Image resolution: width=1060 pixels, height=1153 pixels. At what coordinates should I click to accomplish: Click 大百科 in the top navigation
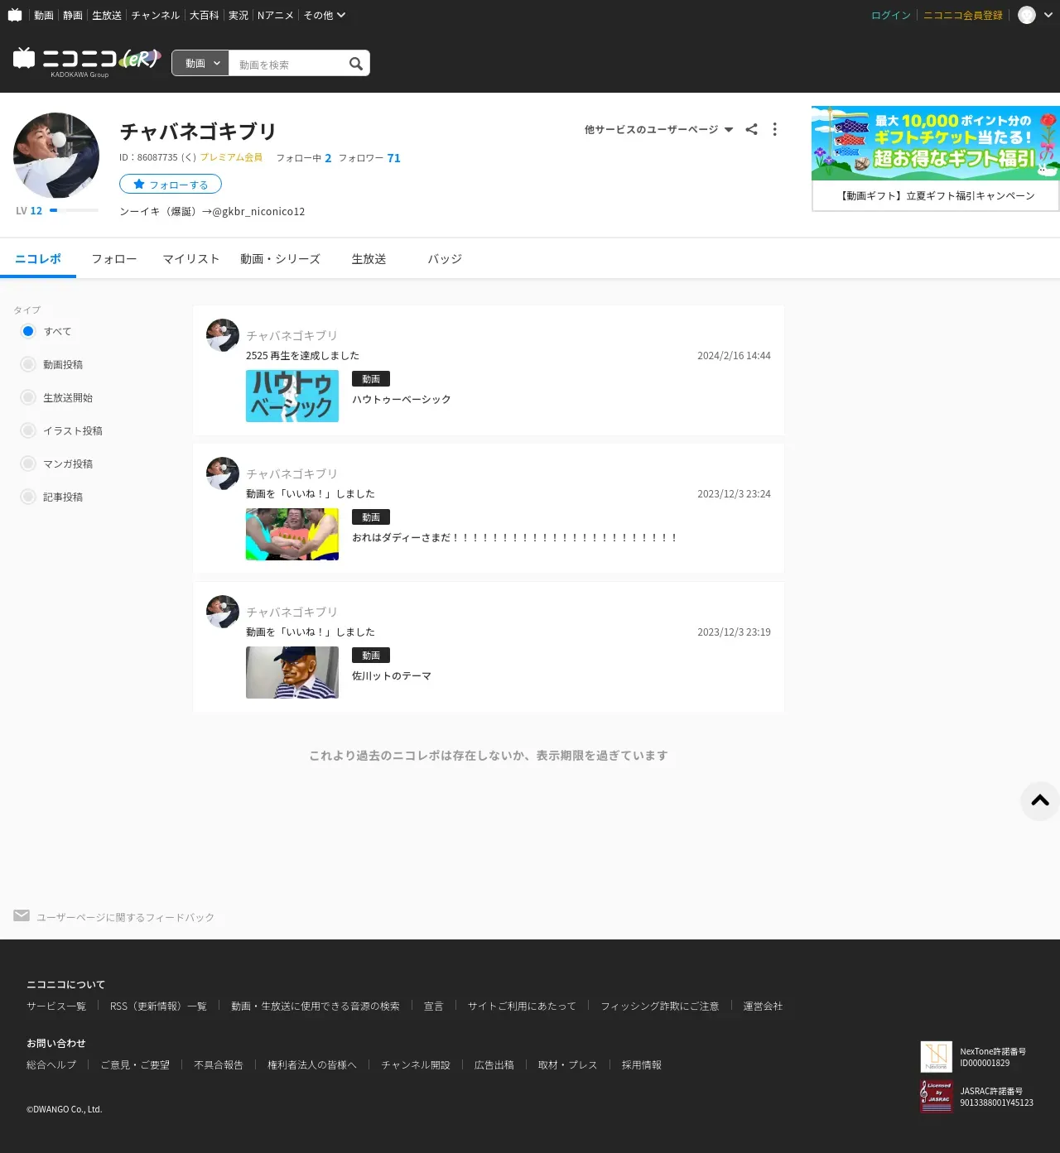click(204, 15)
